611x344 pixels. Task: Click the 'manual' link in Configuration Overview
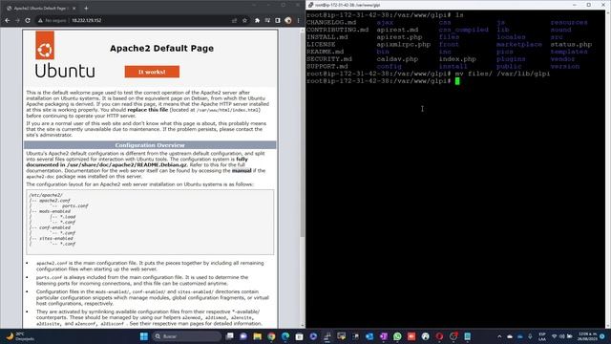(242, 170)
